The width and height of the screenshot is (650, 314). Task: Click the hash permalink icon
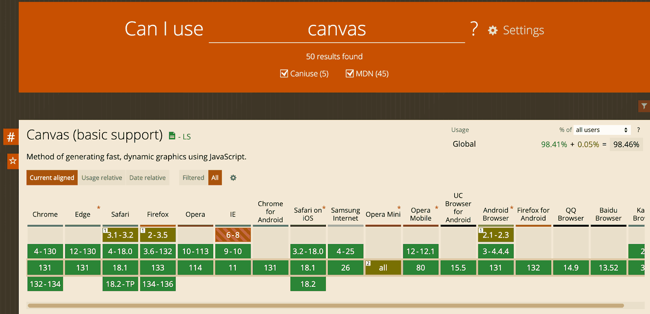[11, 137]
